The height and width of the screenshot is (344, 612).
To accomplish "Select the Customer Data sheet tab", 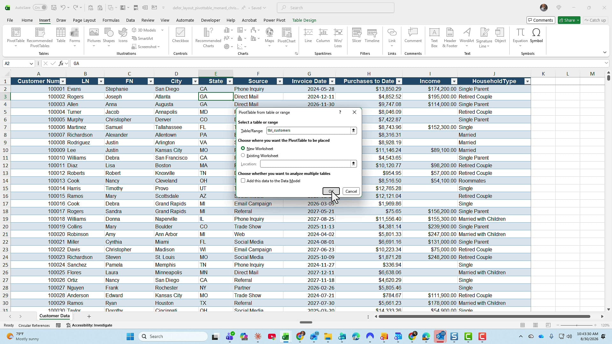I will (x=55, y=316).
